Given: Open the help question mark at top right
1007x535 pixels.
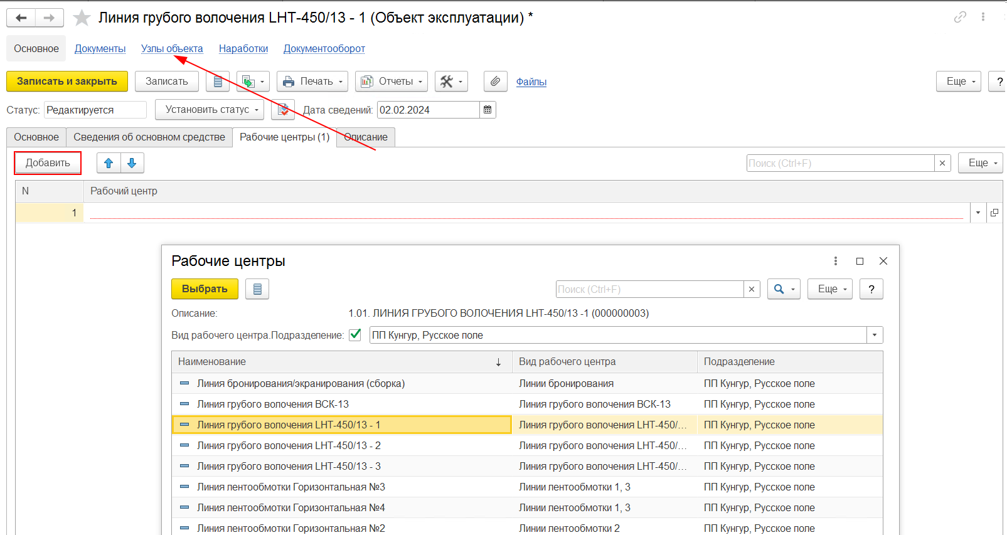Looking at the screenshot, I should tap(999, 82).
